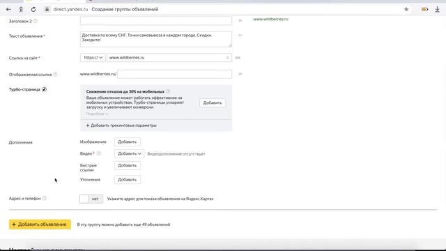Click the 'Снижение отказов до 30% на мобильных' heading
The image size is (446, 251).
pos(125,91)
